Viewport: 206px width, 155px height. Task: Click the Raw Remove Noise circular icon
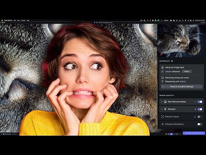pos(165,102)
